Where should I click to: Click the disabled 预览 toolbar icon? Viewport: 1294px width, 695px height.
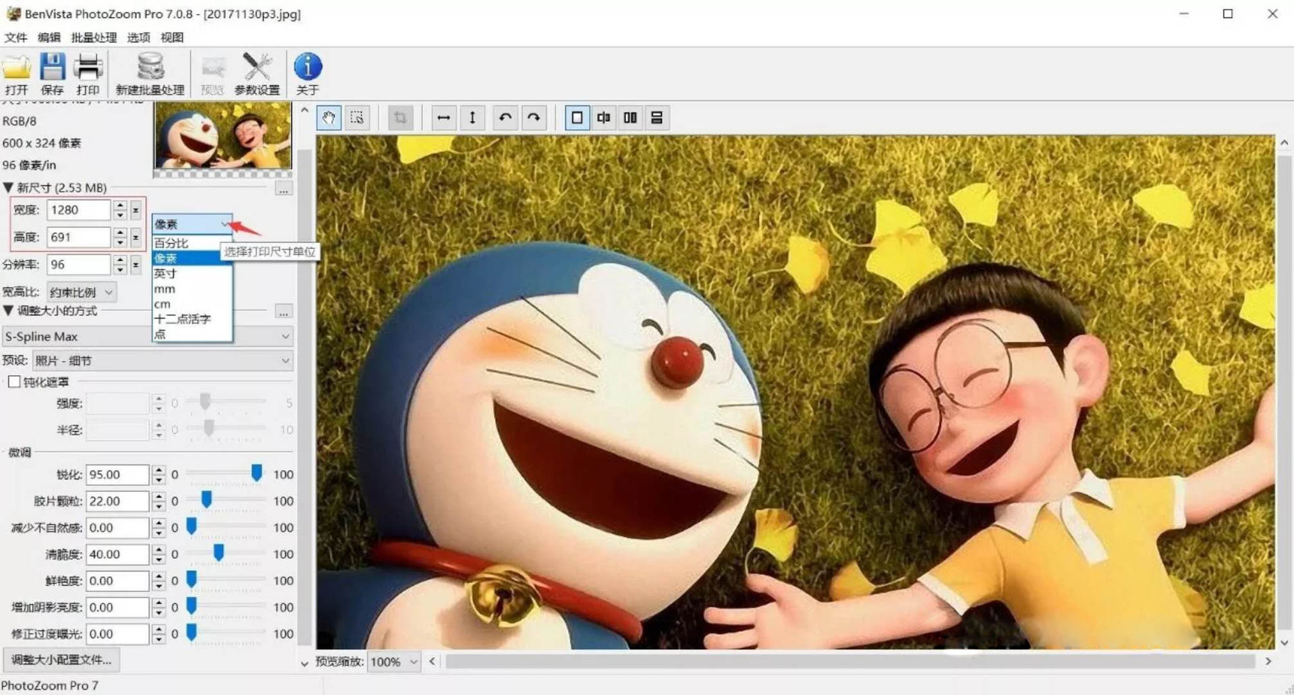click(213, 73)
